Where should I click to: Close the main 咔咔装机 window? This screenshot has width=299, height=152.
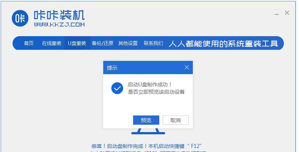(x=287, y=13)
